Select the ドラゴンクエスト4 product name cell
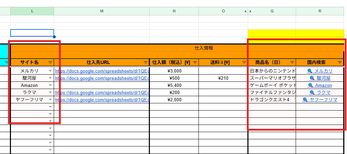 (272, 100)
